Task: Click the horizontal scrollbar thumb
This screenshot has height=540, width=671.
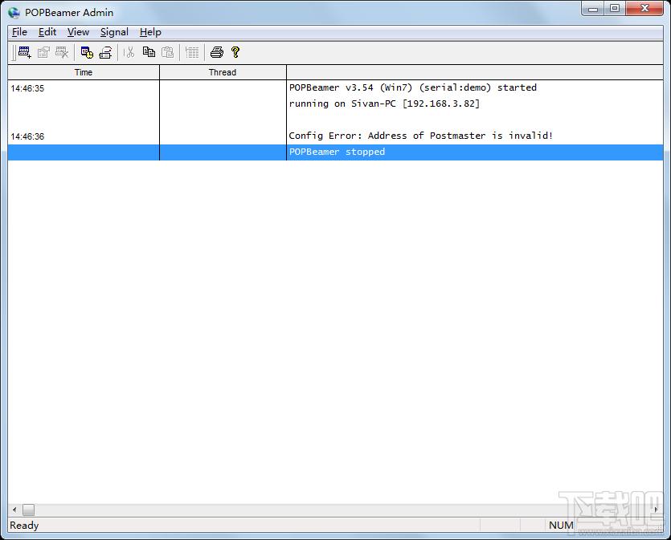Action: tap(28, 510)
